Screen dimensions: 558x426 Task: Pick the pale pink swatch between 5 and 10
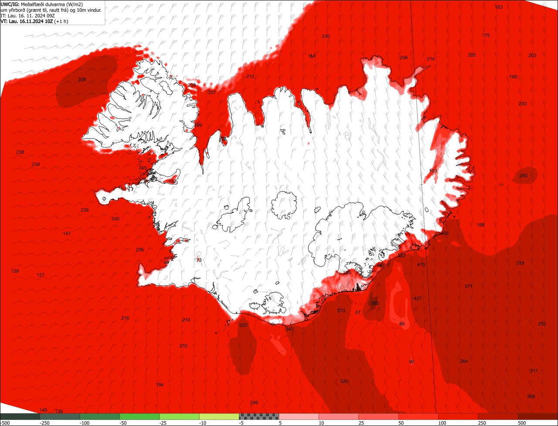tap(299, 416)
